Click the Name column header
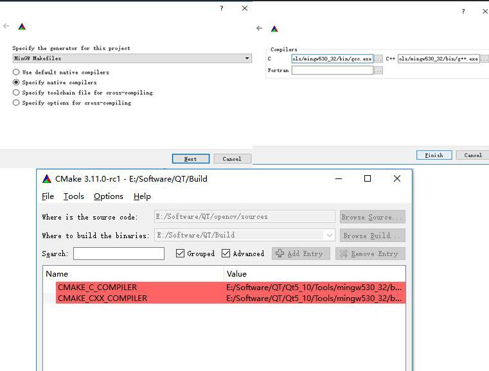 pos(133,274)
